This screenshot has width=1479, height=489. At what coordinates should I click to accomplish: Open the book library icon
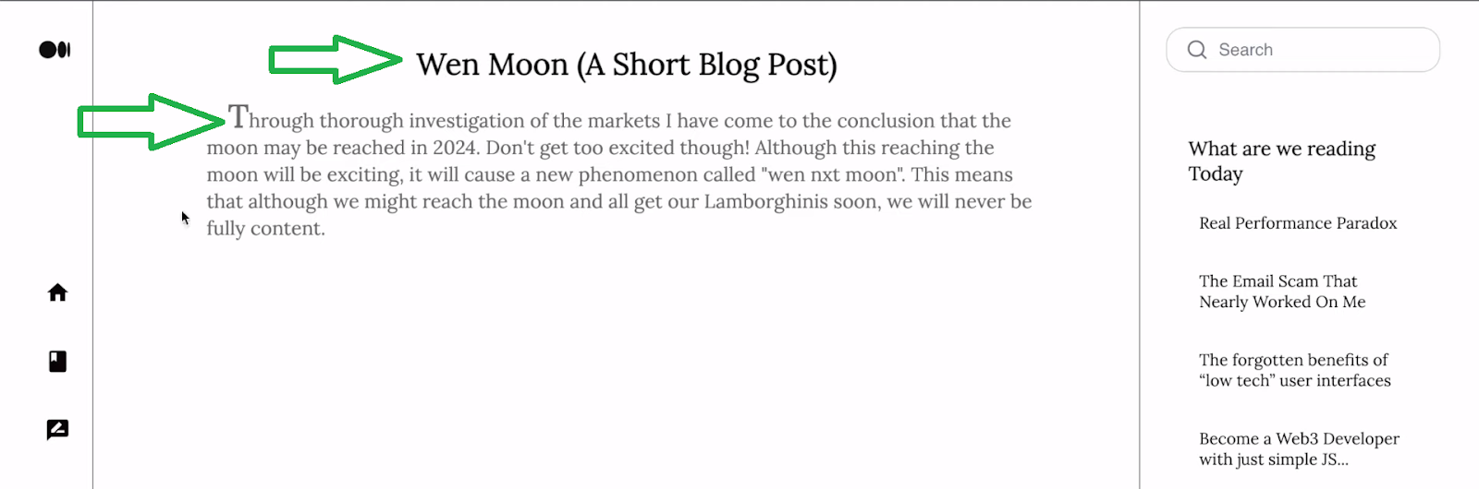(x=57, y=361)
